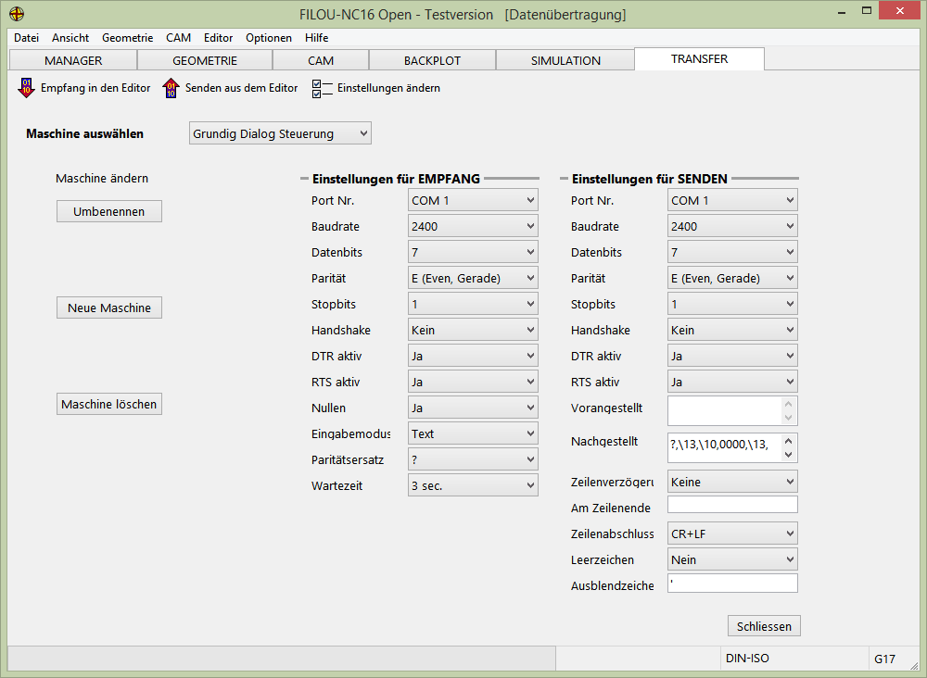Image resolution: width=927 pixels, height=678 pixels.
Task: Open the Ansicht menu
Action: point(70,38)
